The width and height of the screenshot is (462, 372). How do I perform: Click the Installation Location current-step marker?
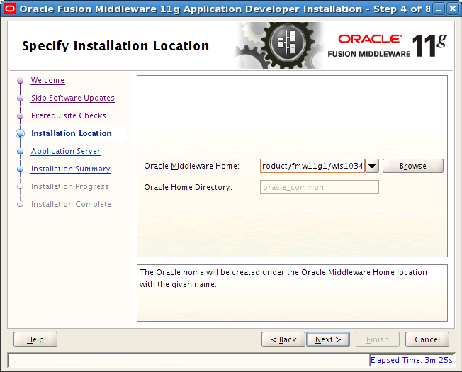[x=20, y=133]
